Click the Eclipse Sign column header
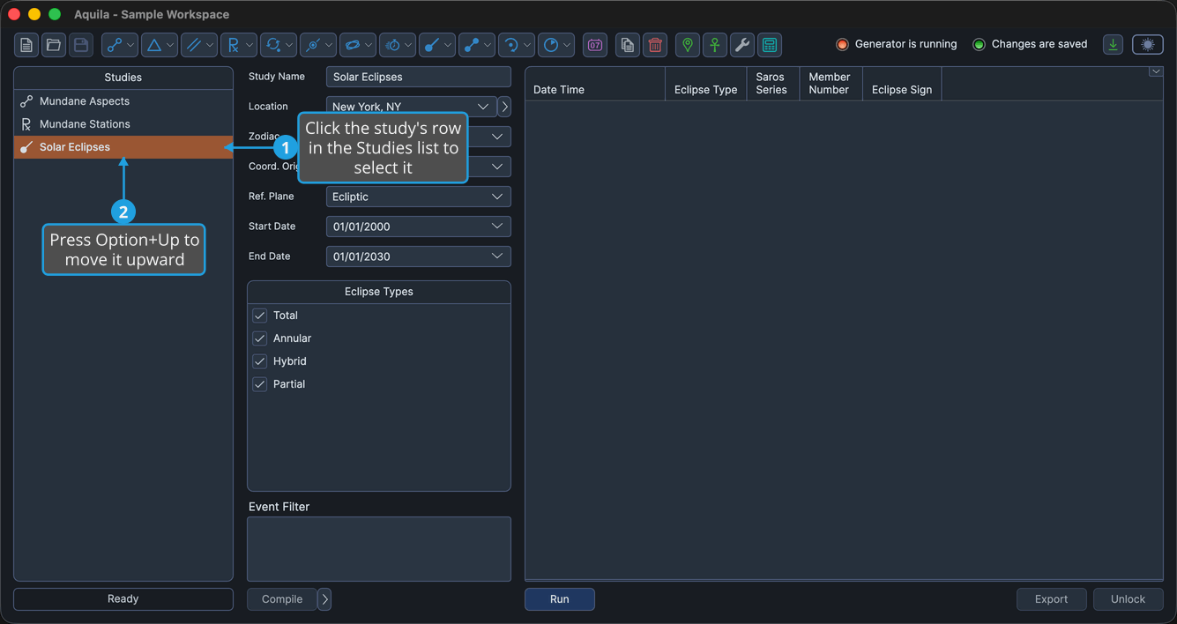This screenshot has height=624, width=1177. pyautogui.click(x=902, y=84)
